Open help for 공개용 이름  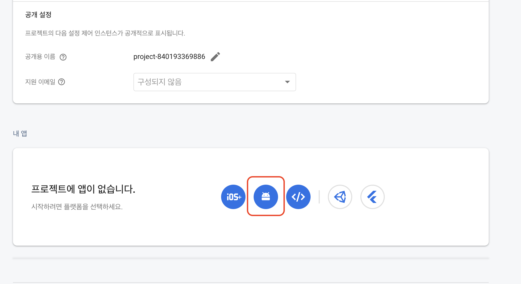[63, 57]
